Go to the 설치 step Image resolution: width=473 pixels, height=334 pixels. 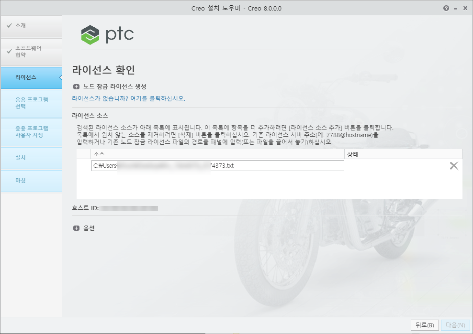pyautogui.click(x=32, y=158)
